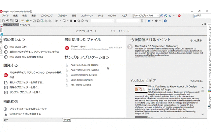Click the Program Reset stop icon
The width and height of the screenshot is (211, 132).
click(x=75, y=21)
